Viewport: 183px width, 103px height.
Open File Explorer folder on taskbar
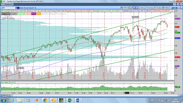click(20, 100)
